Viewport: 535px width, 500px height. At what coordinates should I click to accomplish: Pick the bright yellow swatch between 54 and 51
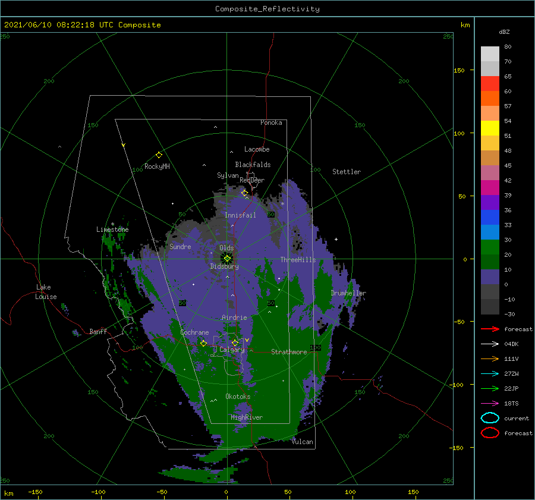click(x=490, y=128)
